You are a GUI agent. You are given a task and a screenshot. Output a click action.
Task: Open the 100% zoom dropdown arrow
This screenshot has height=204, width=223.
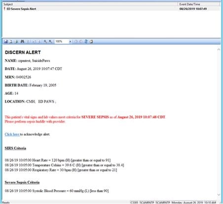click(70, 41)
